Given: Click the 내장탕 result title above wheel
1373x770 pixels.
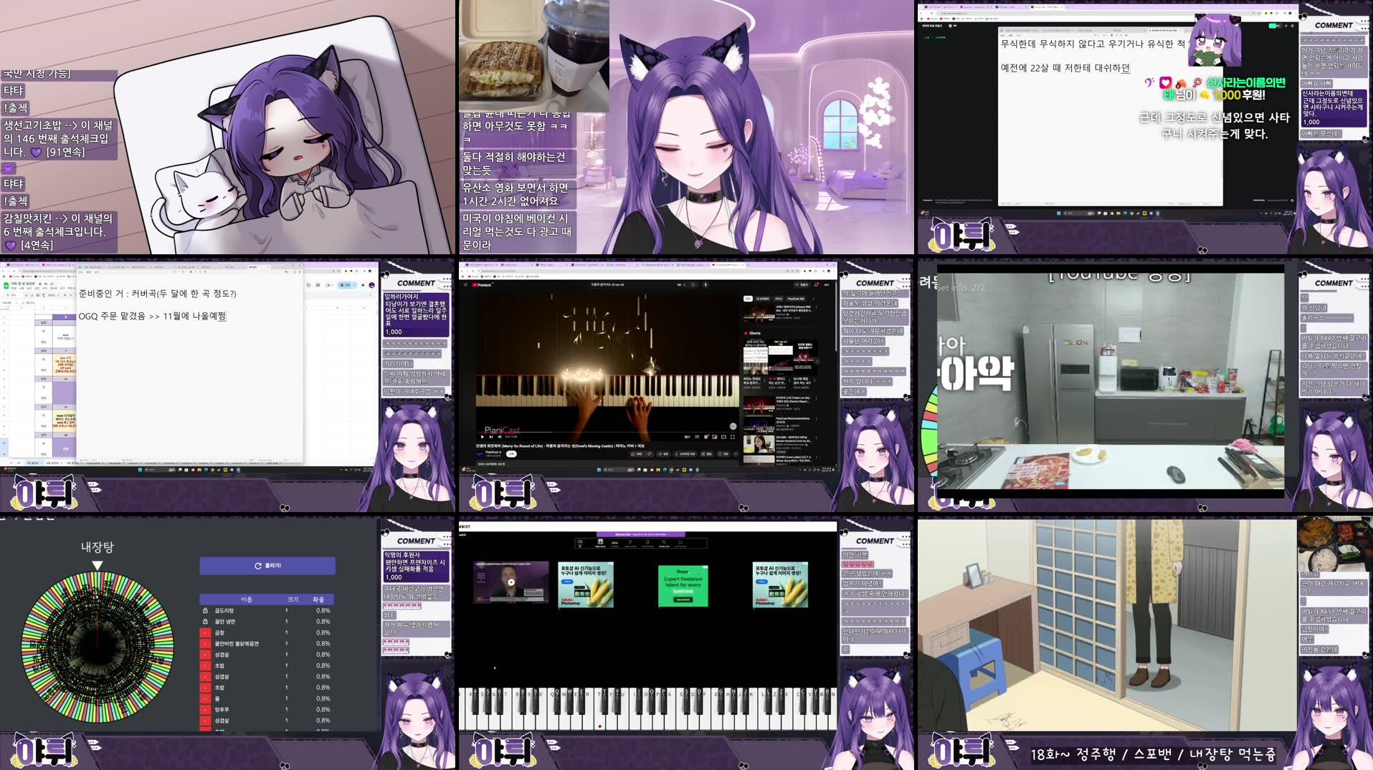Looking at the screenshot, I should click(98, 547).
